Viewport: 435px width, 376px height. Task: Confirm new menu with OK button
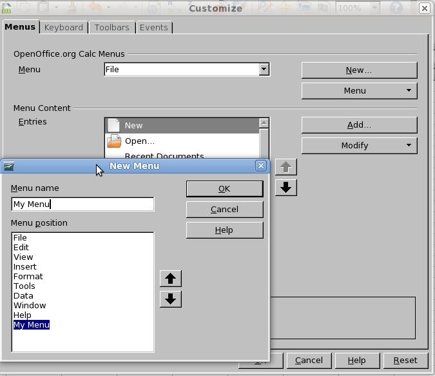click(x=224, y=188)
